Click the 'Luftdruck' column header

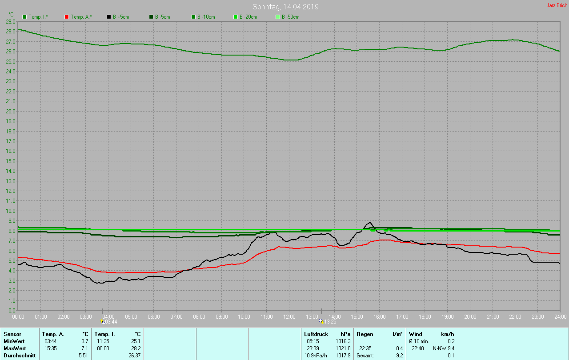tap(316, 334)
